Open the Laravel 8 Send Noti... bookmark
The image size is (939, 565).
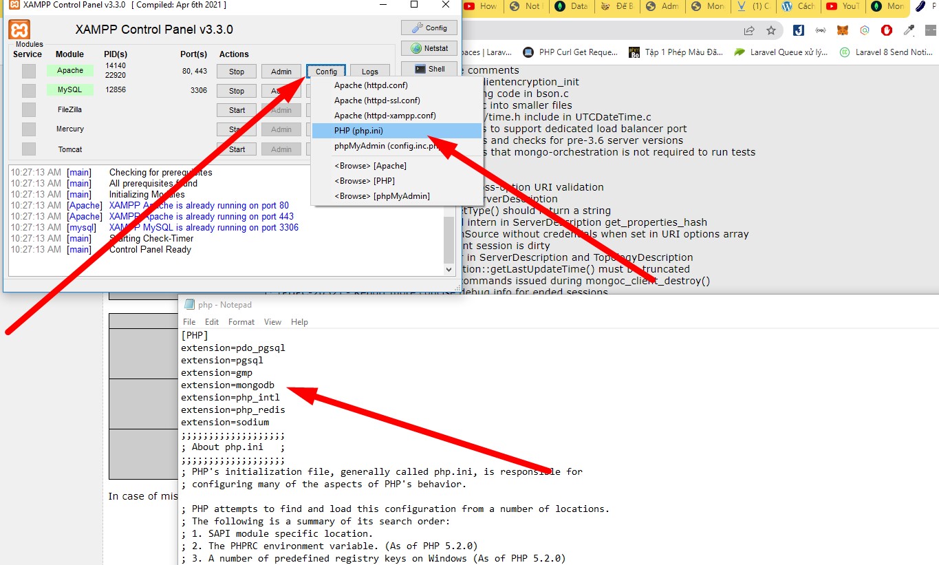click(886, 52)
